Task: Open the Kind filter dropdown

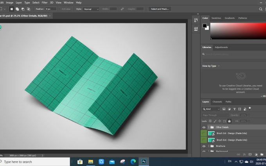Action: pos(211,109)
